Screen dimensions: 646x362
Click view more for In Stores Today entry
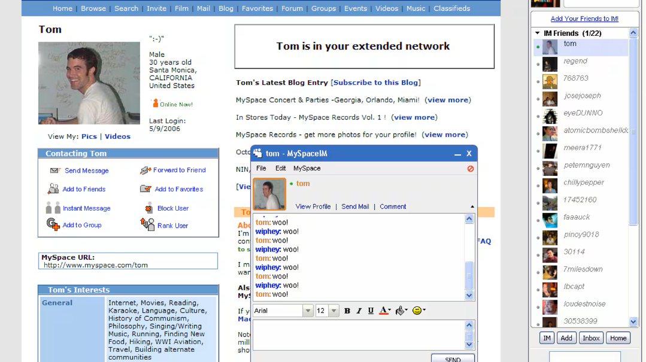click(x=414, y=117)
